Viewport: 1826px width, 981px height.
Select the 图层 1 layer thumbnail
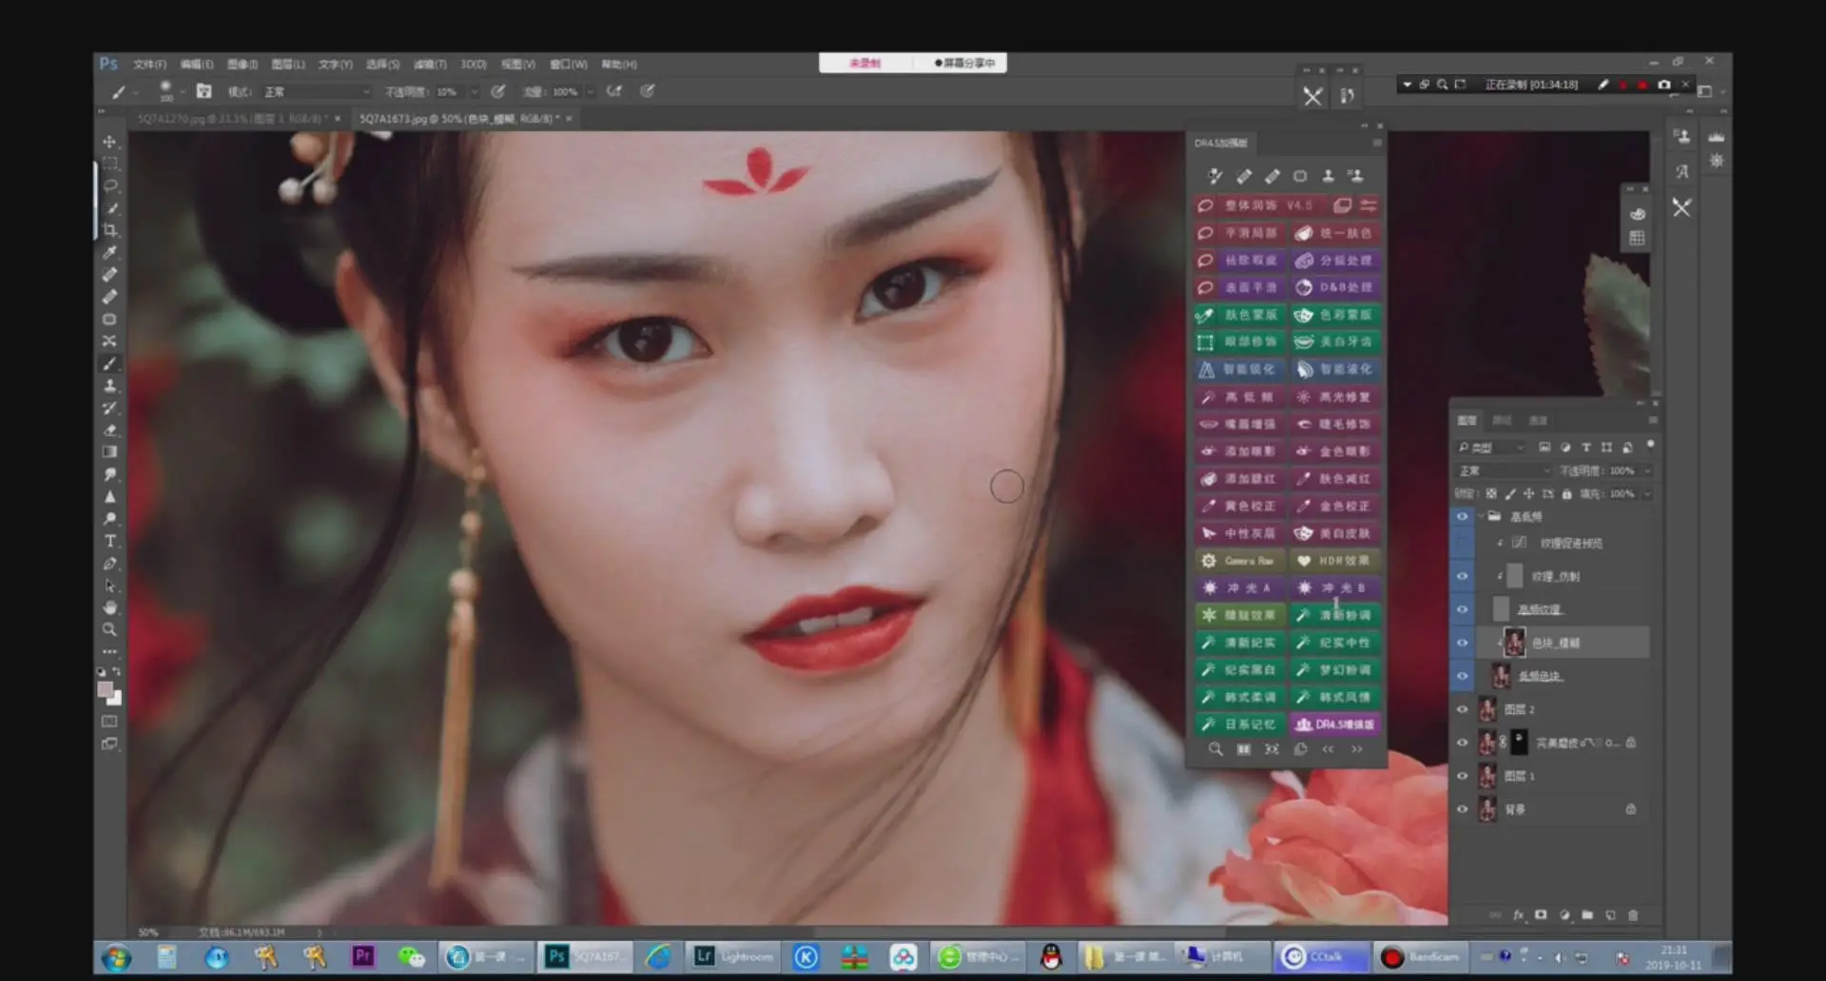coord(1488,776)
